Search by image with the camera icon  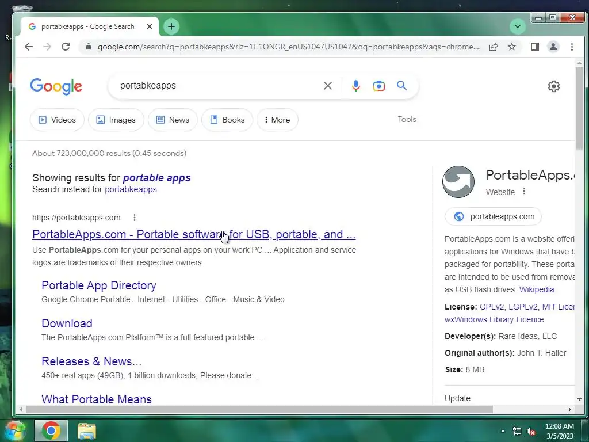(x=378, y=86)
